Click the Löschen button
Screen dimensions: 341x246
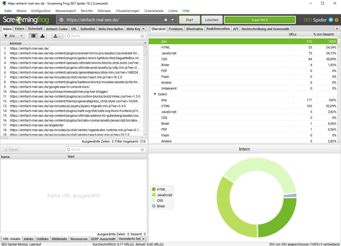point(212,20)
